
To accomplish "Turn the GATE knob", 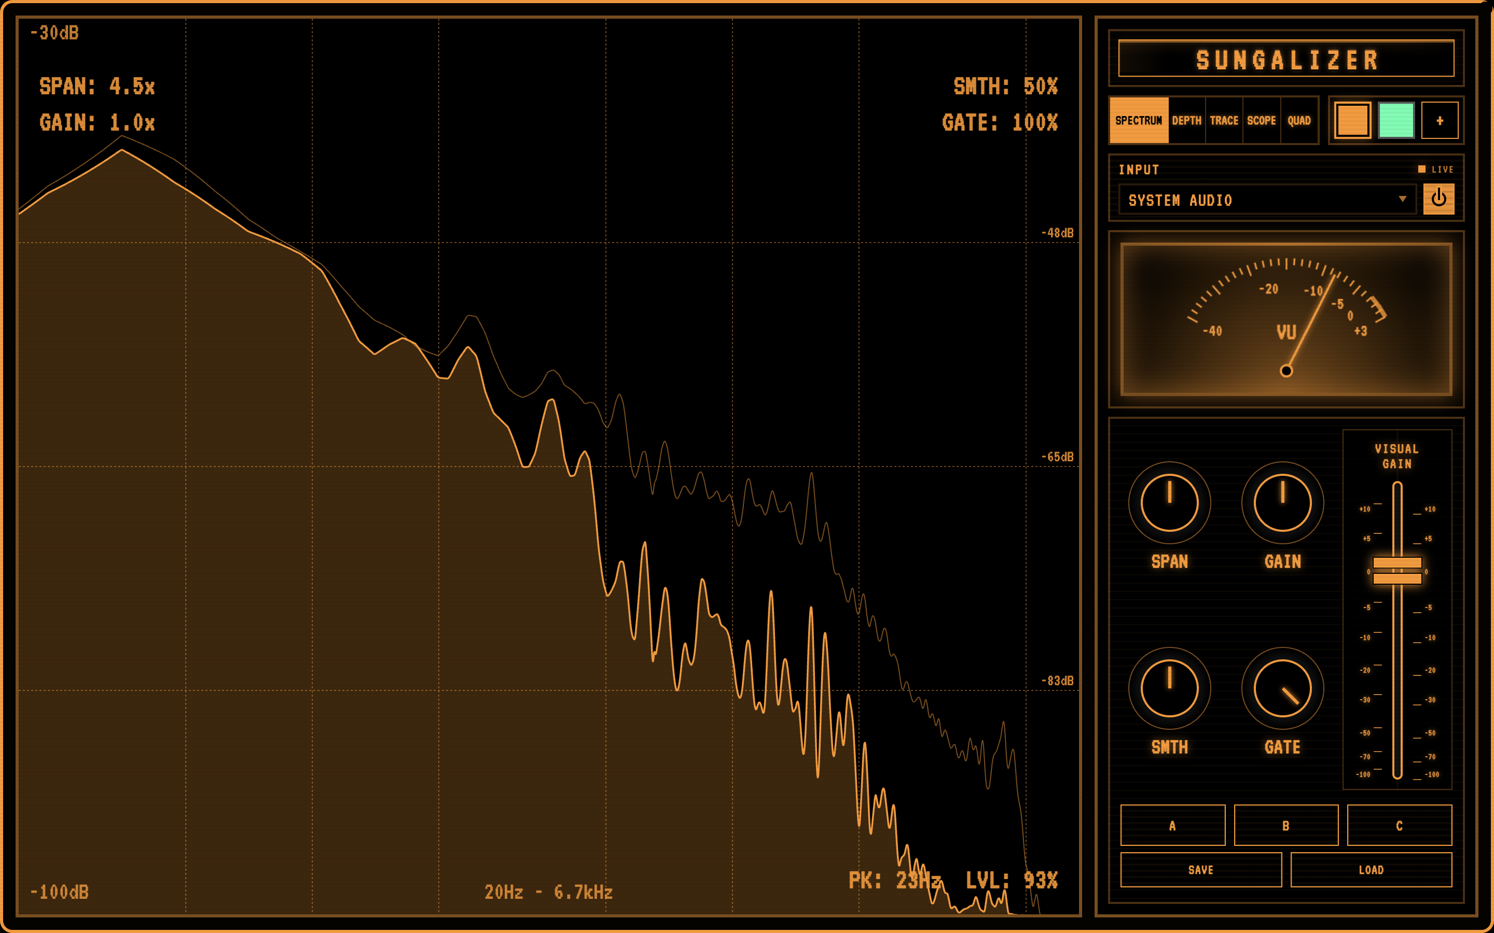I will [x=1282, y=688].
